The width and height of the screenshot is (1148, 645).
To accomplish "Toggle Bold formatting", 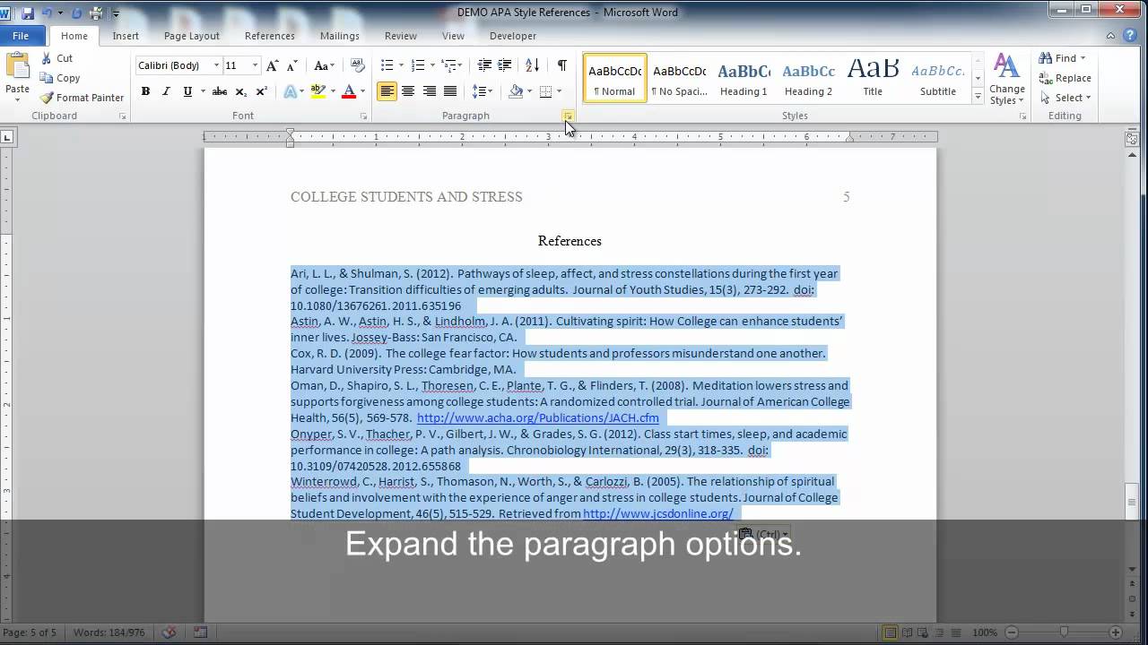I will (x=145, y=91).
